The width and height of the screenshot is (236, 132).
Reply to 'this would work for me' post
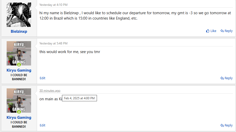pos(227,78)
